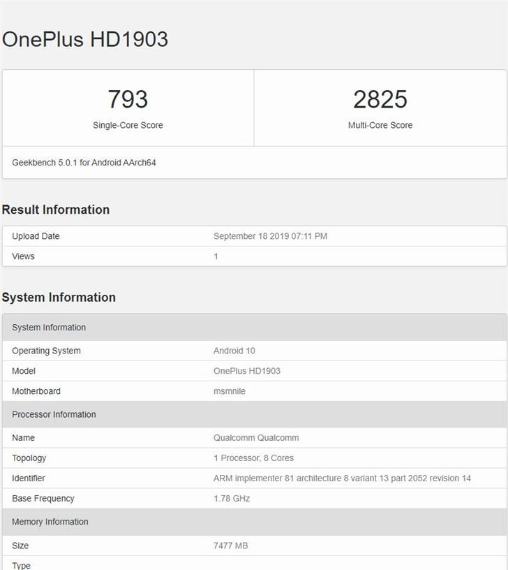Click the Model value OnePlus HD1903

[248, 371]
